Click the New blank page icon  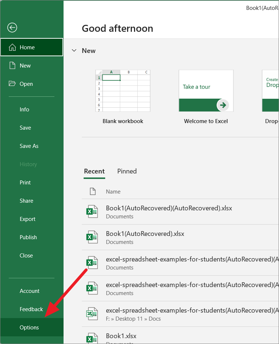12,65
